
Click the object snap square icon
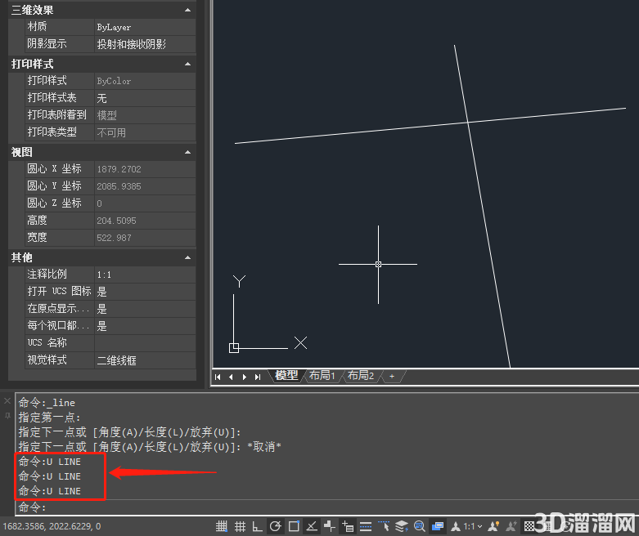(x=294, y=526)
